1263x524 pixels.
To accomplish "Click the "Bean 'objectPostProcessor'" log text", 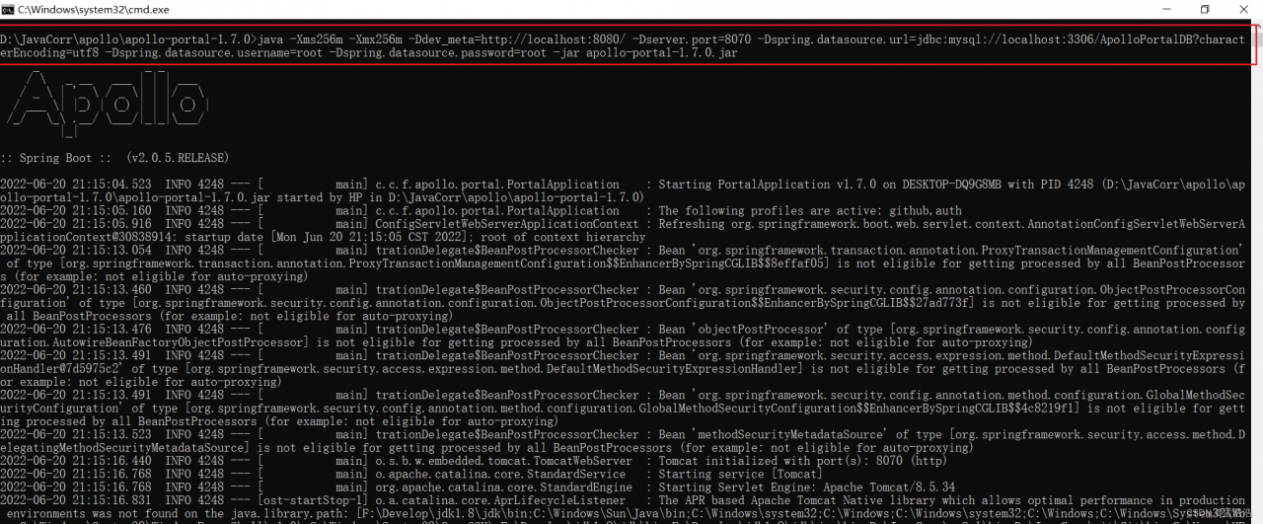I will (742, 329).
